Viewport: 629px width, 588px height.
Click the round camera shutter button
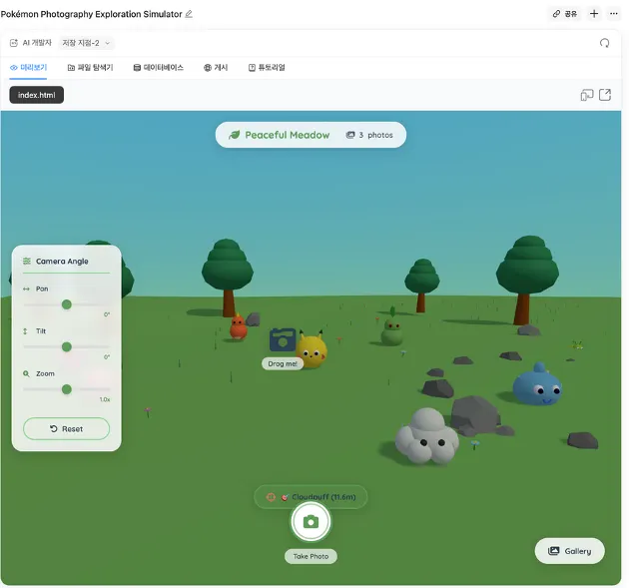pos(311,522)
